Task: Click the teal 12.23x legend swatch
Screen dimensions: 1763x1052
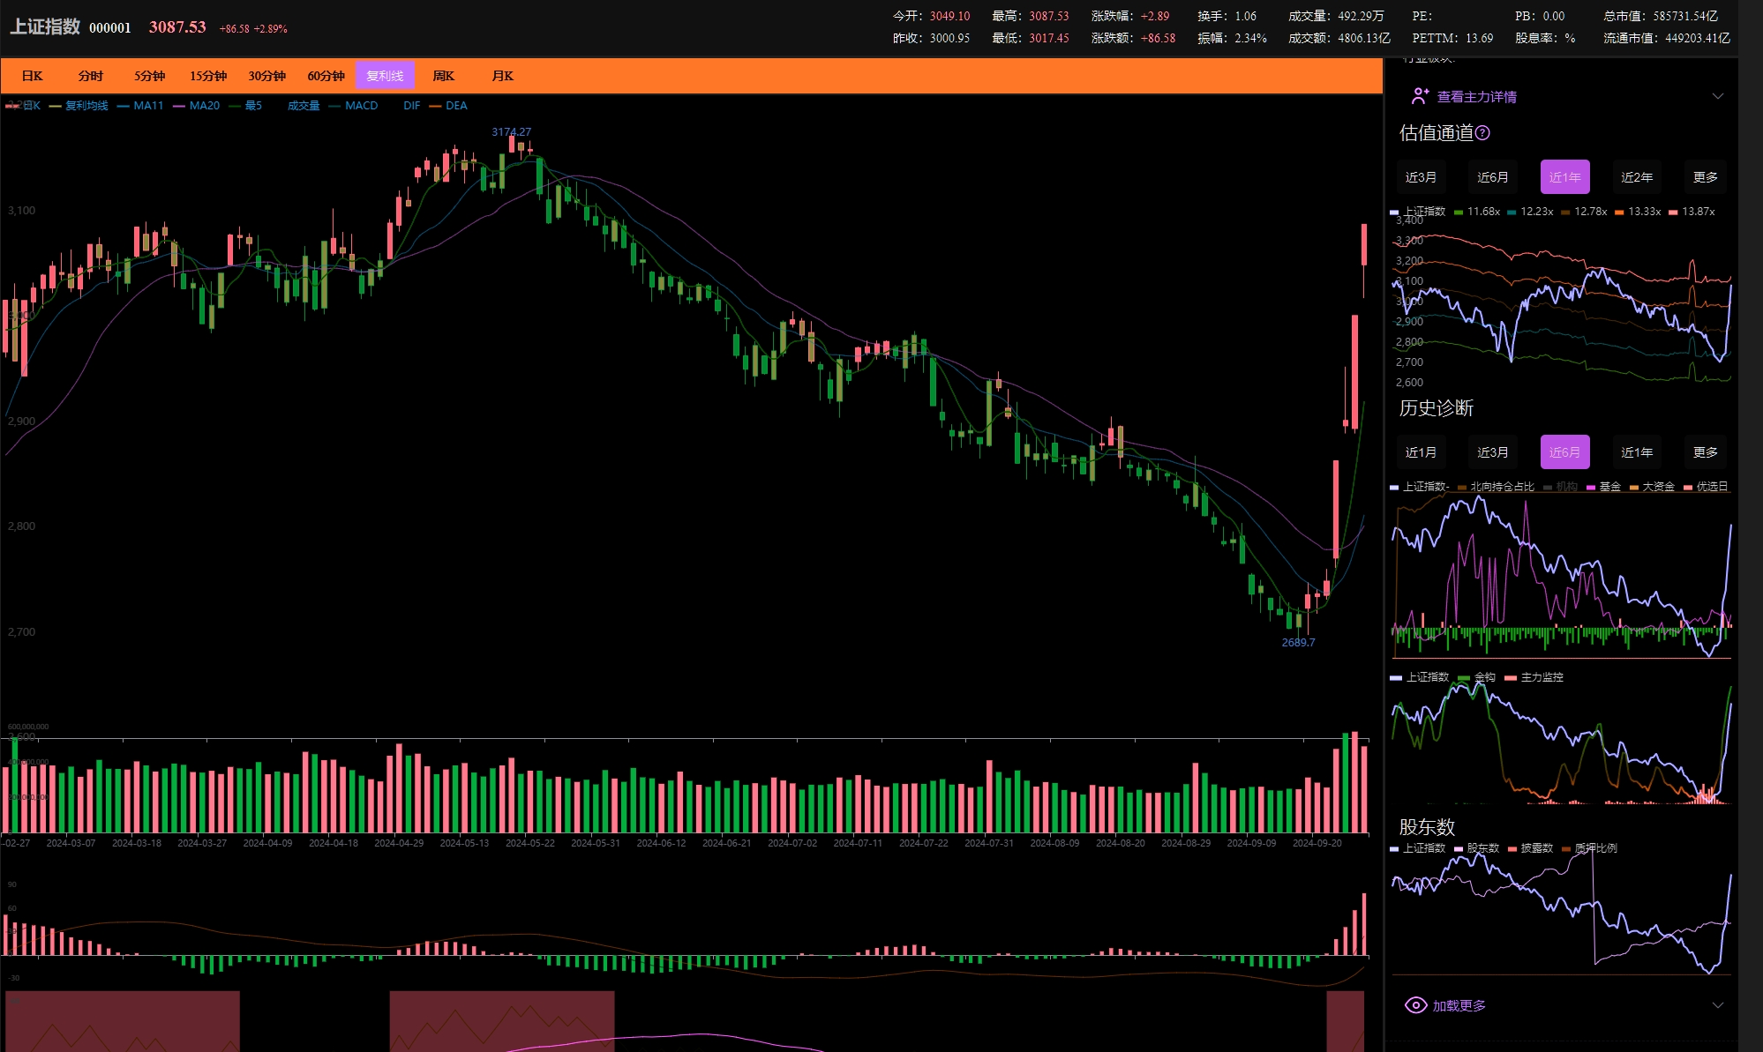Action: coord(1512,213)
